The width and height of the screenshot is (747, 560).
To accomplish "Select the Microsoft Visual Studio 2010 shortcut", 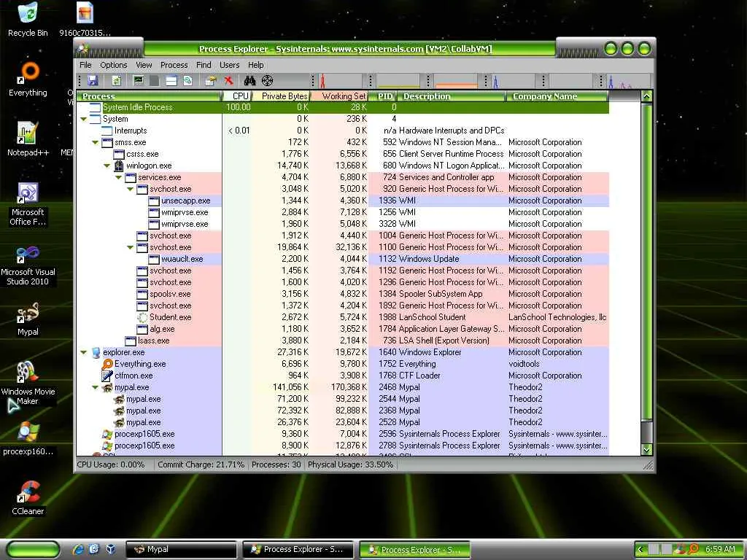I will 28,265.
